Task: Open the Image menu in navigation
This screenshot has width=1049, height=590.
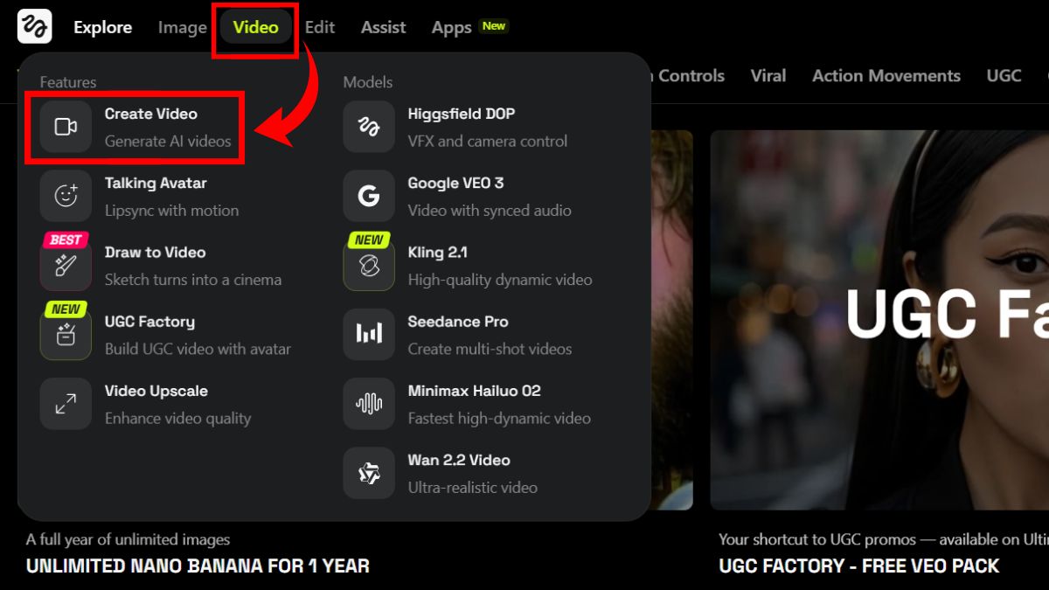Action: point(182,27)
